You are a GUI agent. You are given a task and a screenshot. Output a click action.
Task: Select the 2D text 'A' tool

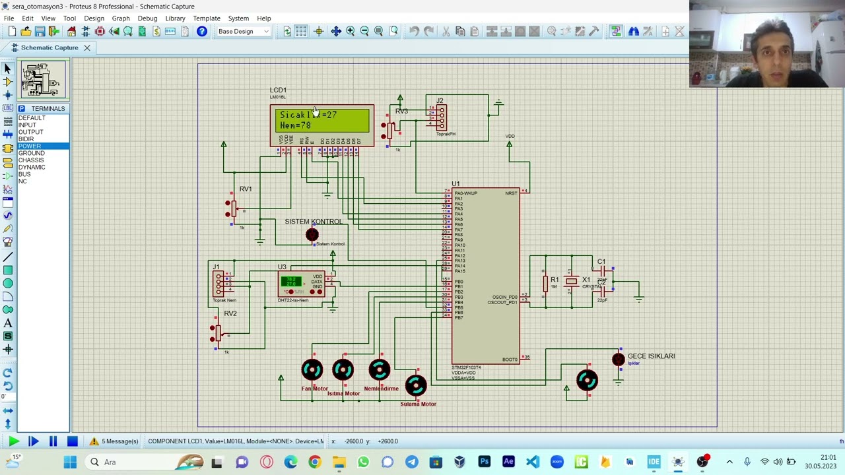pos(8,323)
